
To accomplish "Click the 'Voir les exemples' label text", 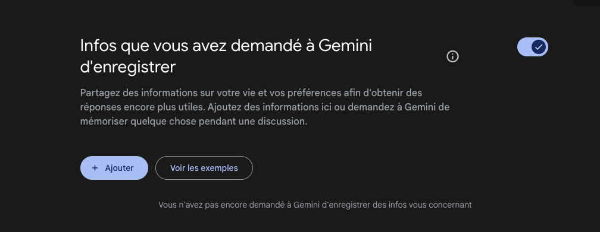I will [204, 168].
